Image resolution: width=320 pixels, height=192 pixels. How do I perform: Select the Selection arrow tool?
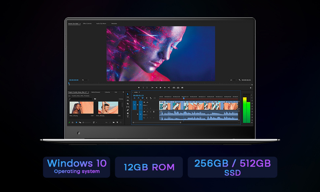pos(128,94)
